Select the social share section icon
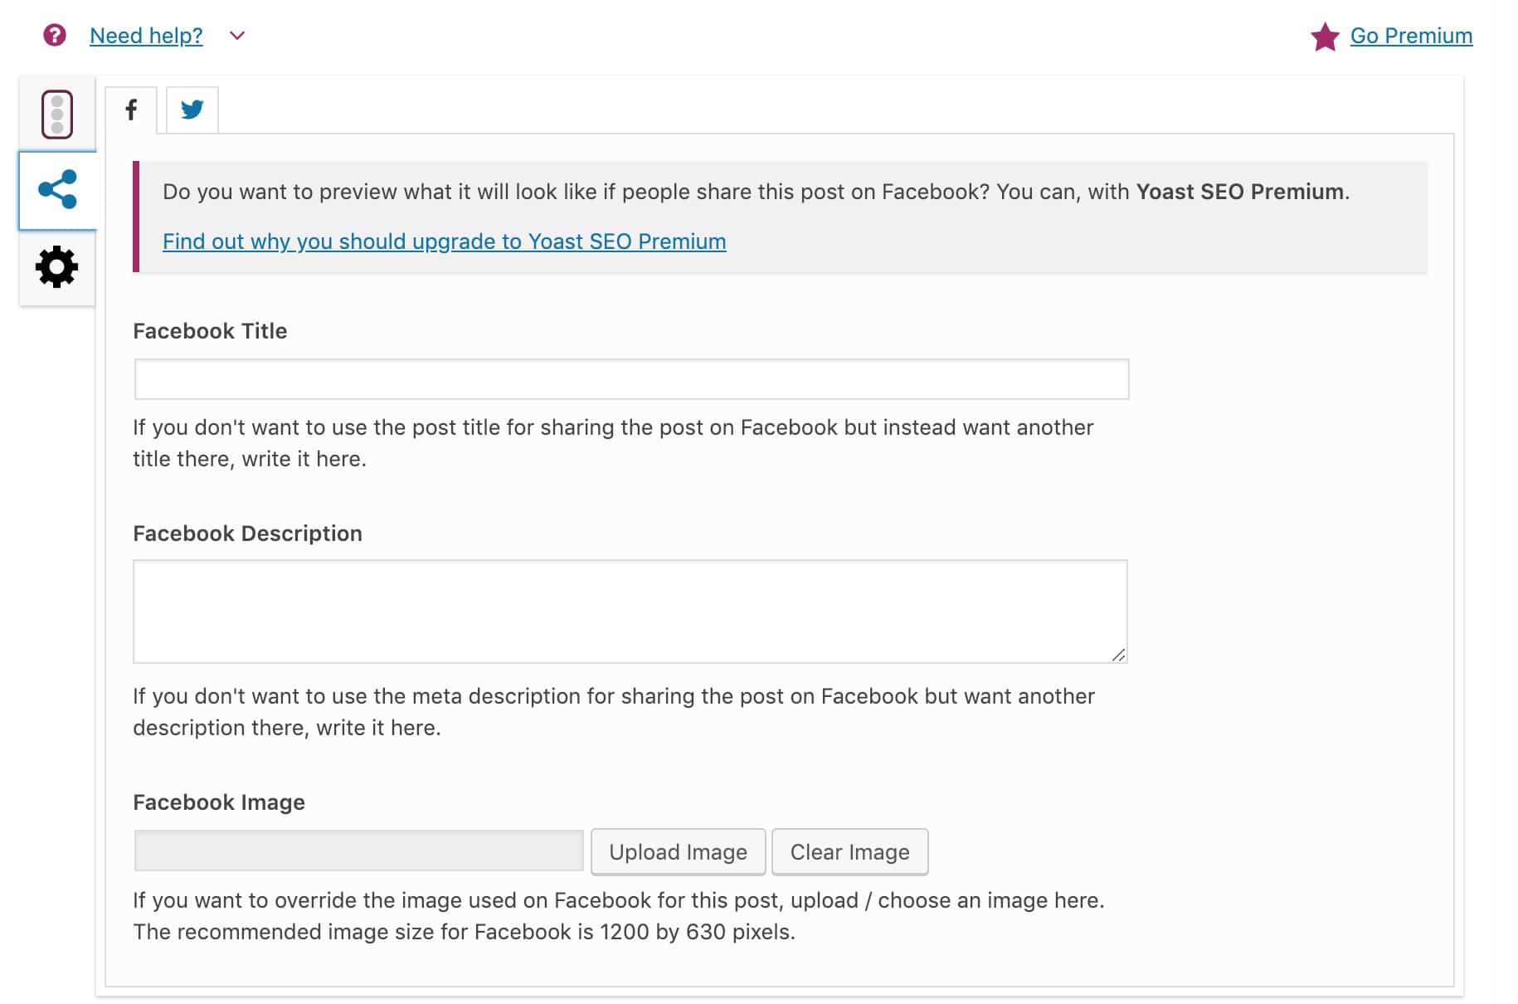 pyautogui.click(x=57, y=190)
